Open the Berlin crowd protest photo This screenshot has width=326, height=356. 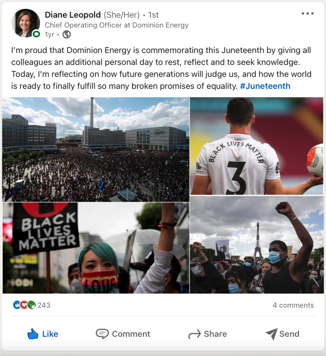(96, 149)
